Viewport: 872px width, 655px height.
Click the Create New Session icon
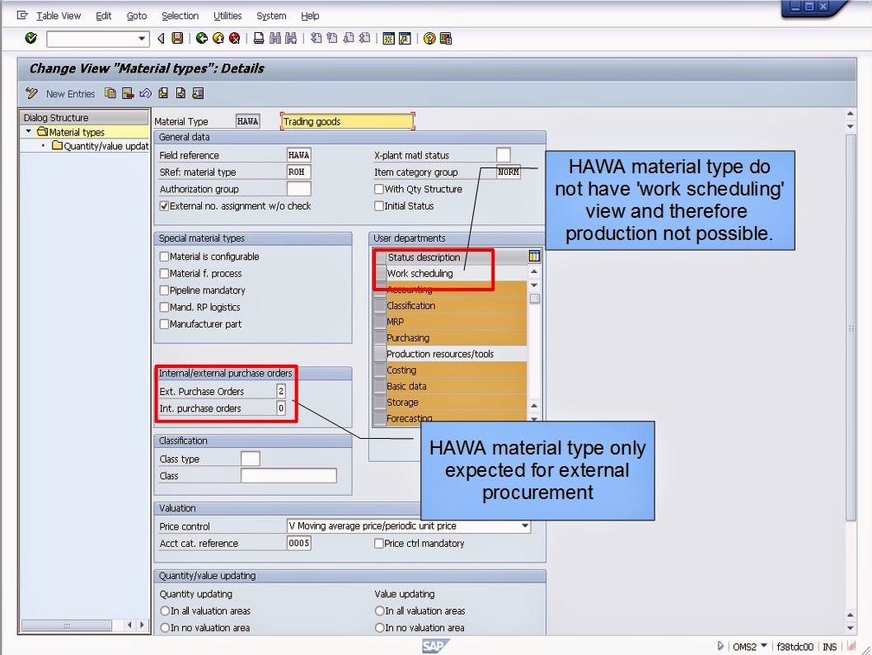[x=387, y=38]
